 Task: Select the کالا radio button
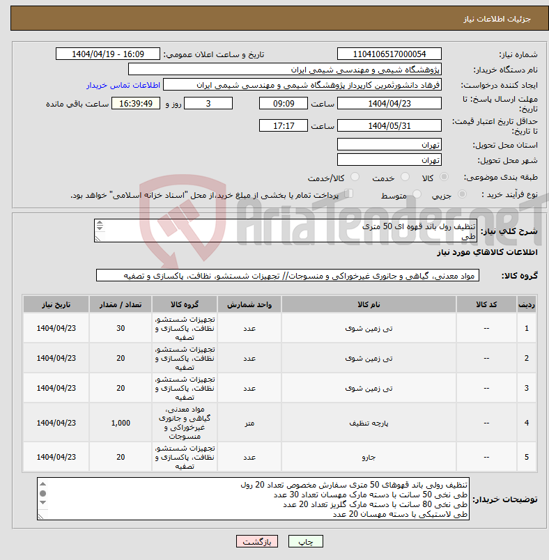click(x=444, y=177)
